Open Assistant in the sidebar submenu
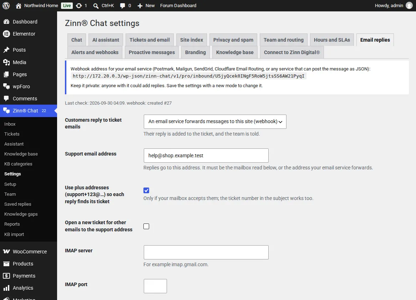 14,144
